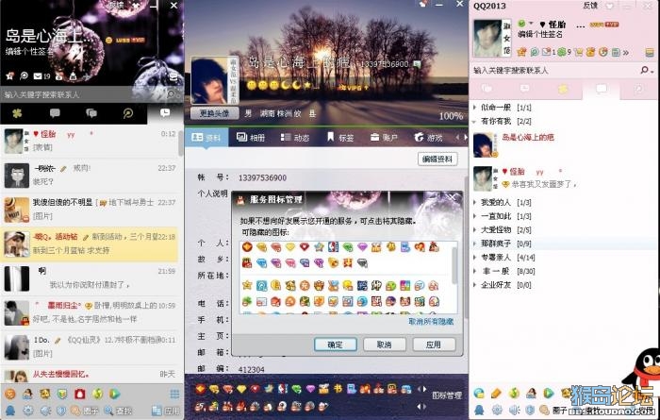Image resolution: width=660 pixels, height=420 pixels.
Task: Open the 圈子 button in dark window bottom bar
Action: point(85,411)
